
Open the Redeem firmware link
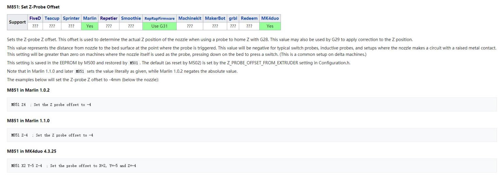tap(249, 18)
